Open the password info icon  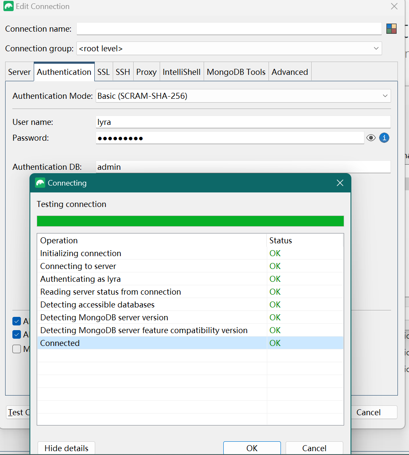click(x=384, y=138)
